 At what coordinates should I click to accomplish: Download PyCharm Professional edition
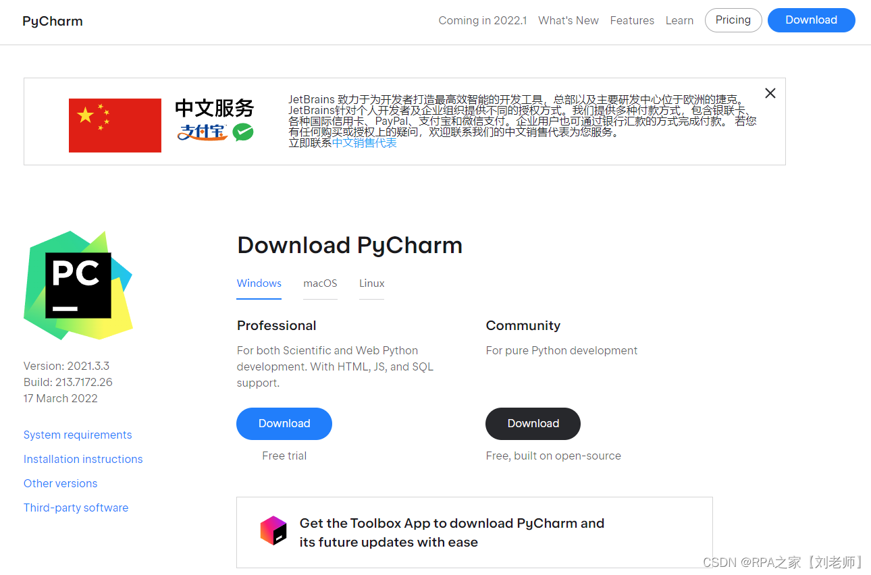click(284, 424)
